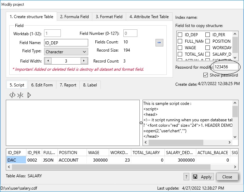Tick the WAGE checkbox

(180, 47)
